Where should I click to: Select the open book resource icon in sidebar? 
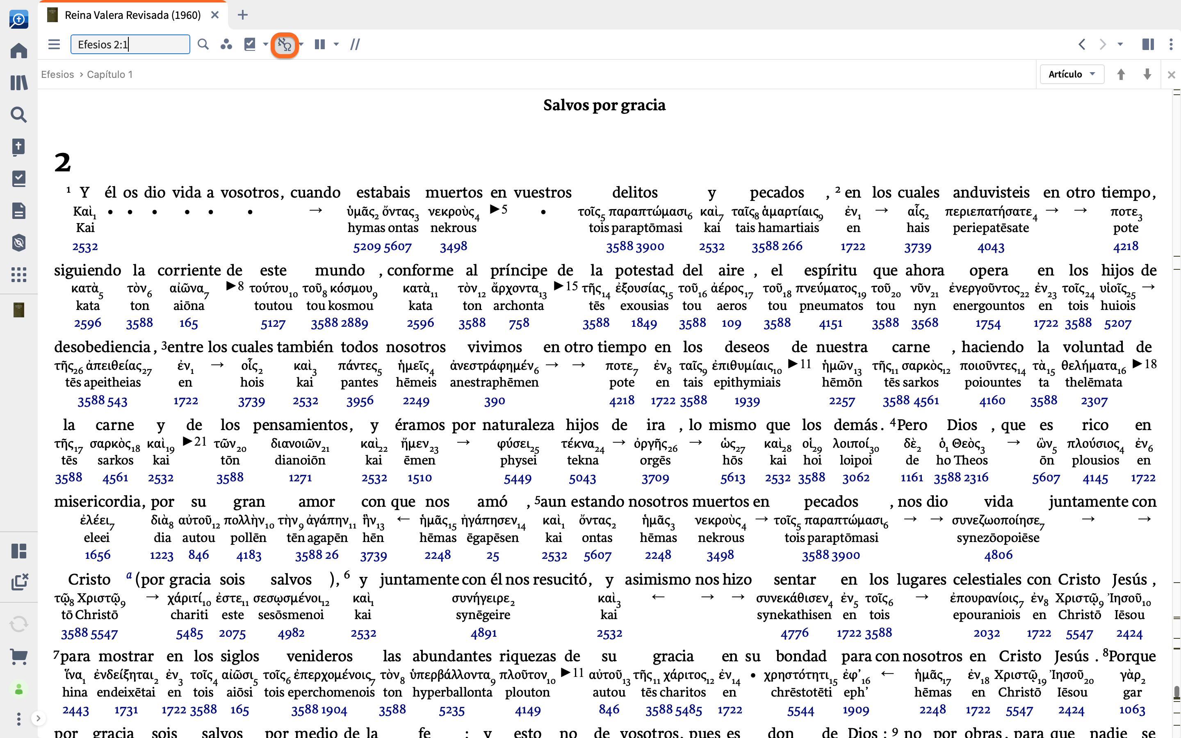tap(18, 310)
